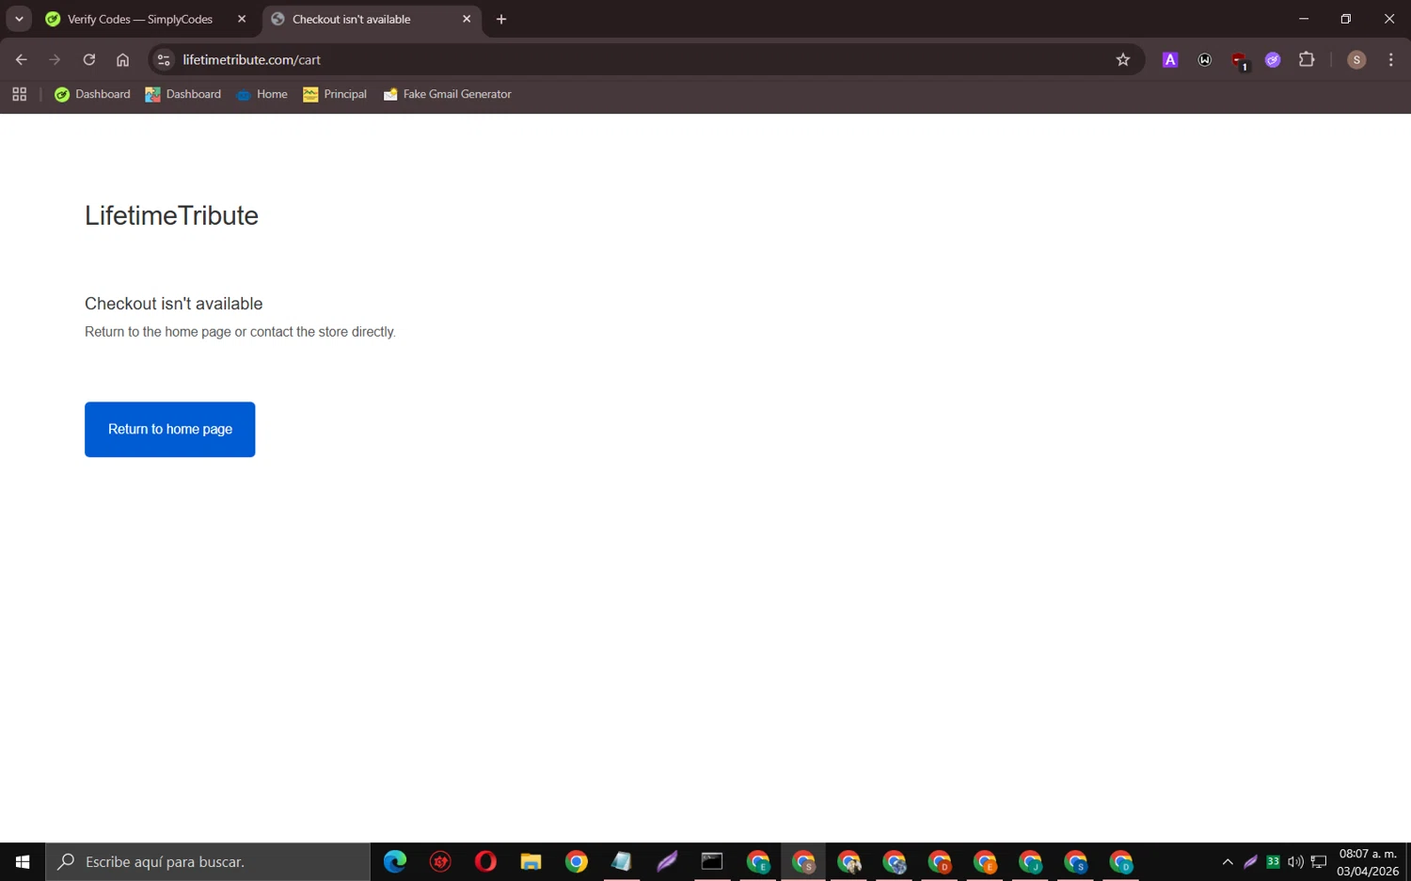This screenshot has height=881, width=1411.
Task: Select the 'Checkout isn't available' tab
Action: 372,19
